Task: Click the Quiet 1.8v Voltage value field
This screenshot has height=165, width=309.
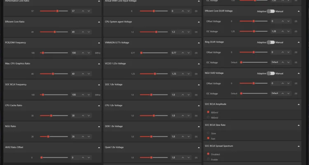Action: coord(176,158)
